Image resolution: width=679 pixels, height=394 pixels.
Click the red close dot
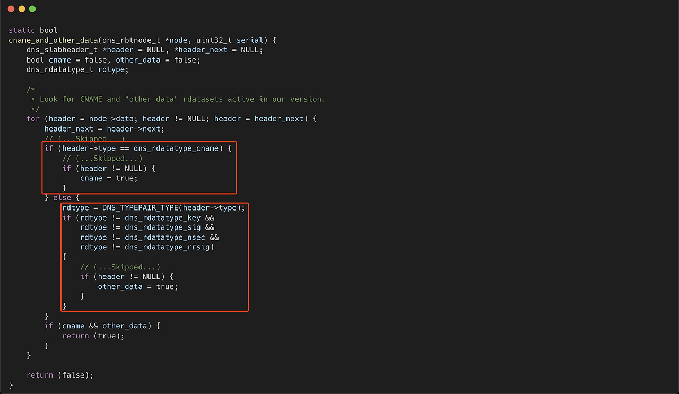pyautogui.click(x=11, y=9)
